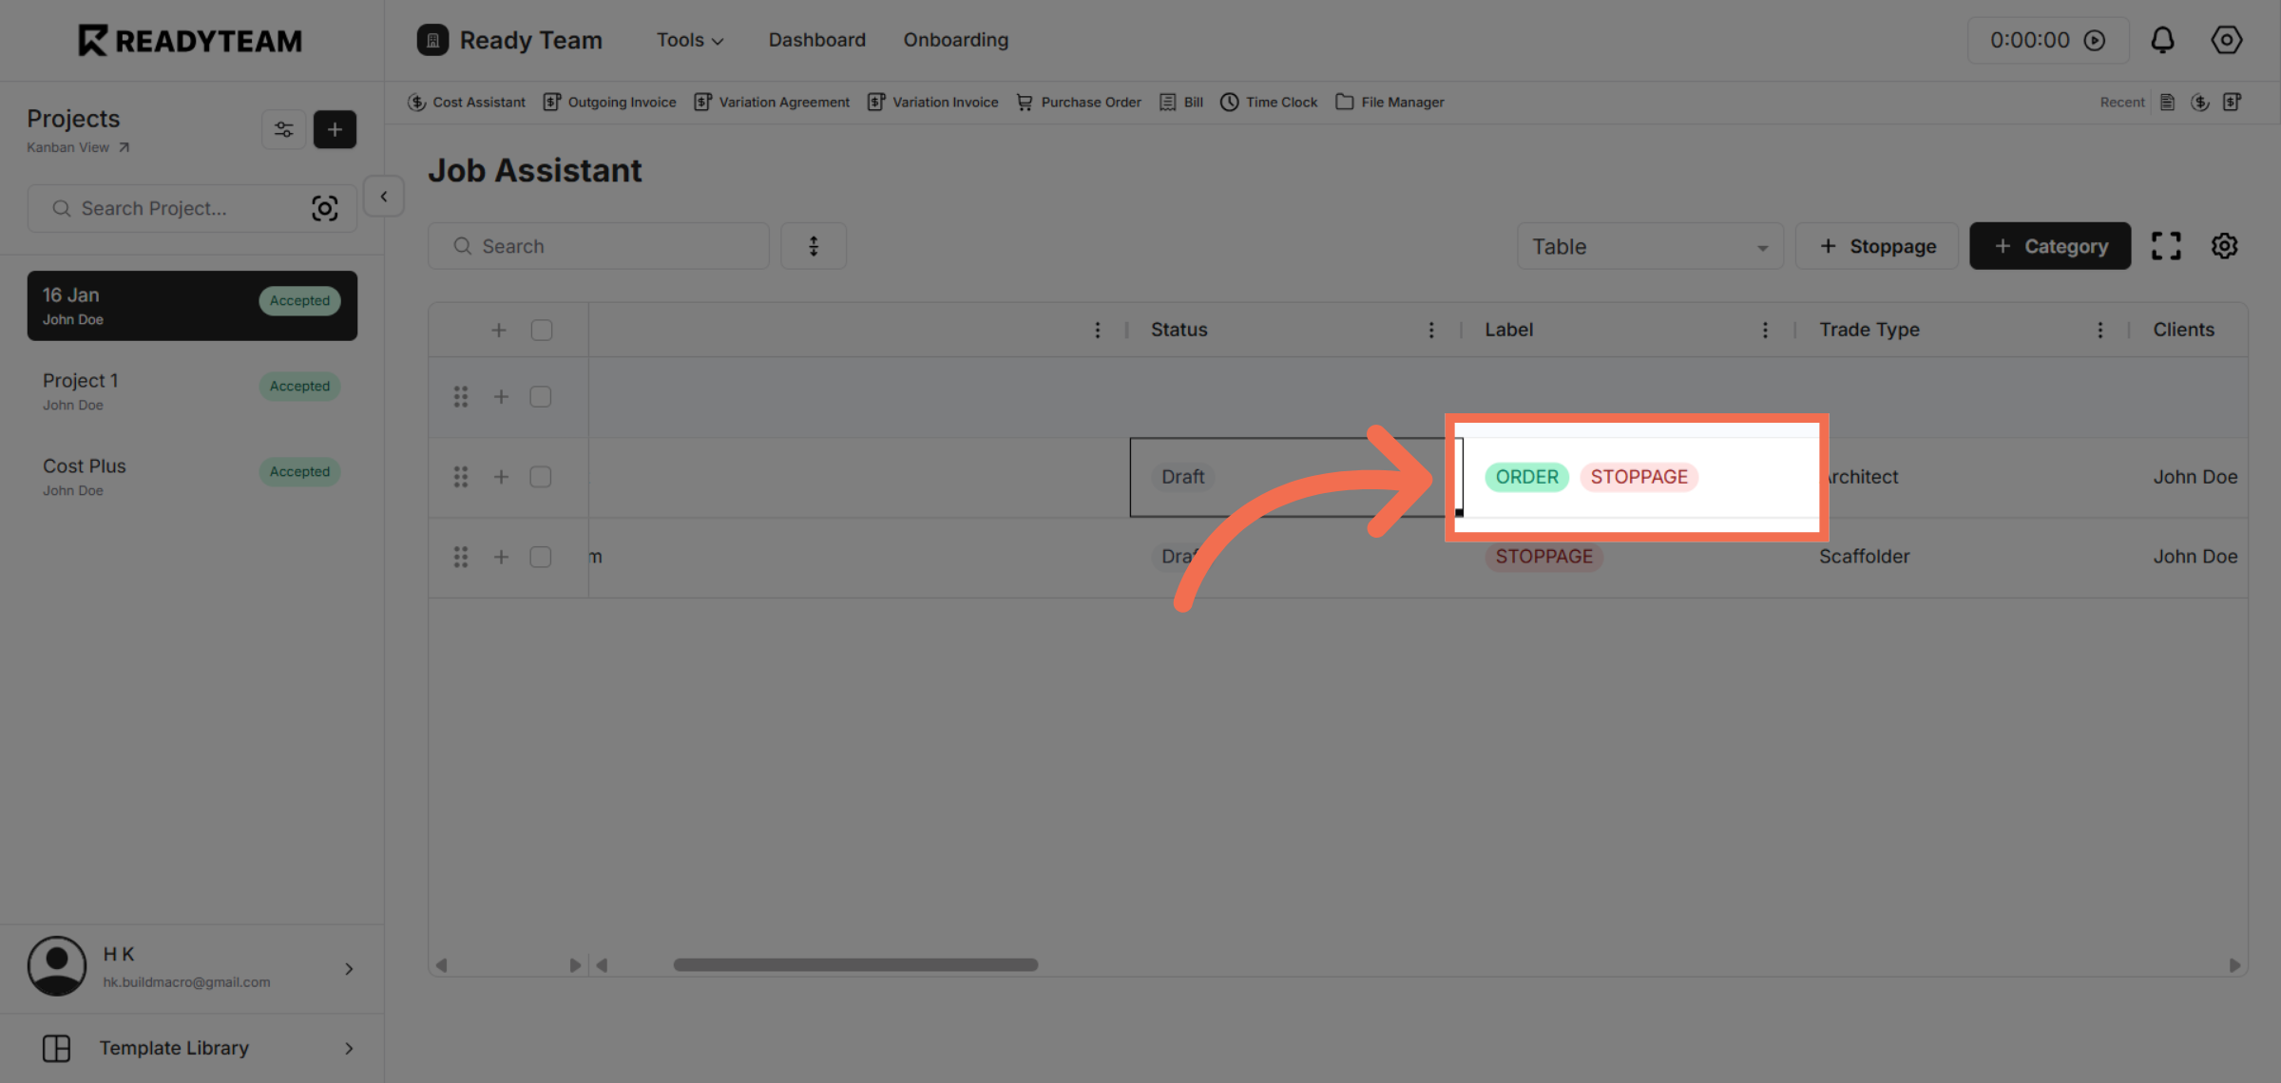
Task: Open File Manager from the toolbar
Action: pyautogui.click(x=1390, y=102)
